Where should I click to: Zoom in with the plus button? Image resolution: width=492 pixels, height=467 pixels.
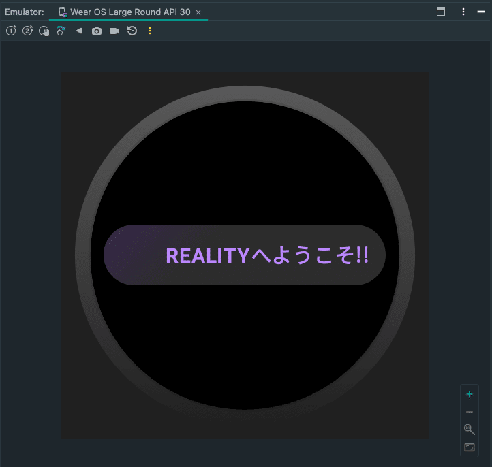470,394
